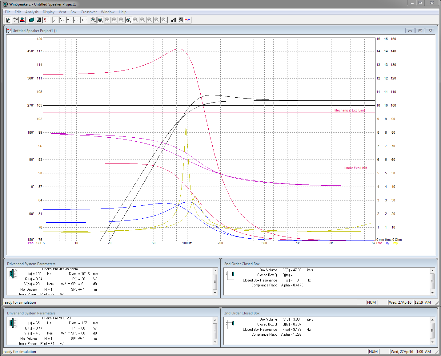Toggle system 5 driver icon

(x=129, y=20)
